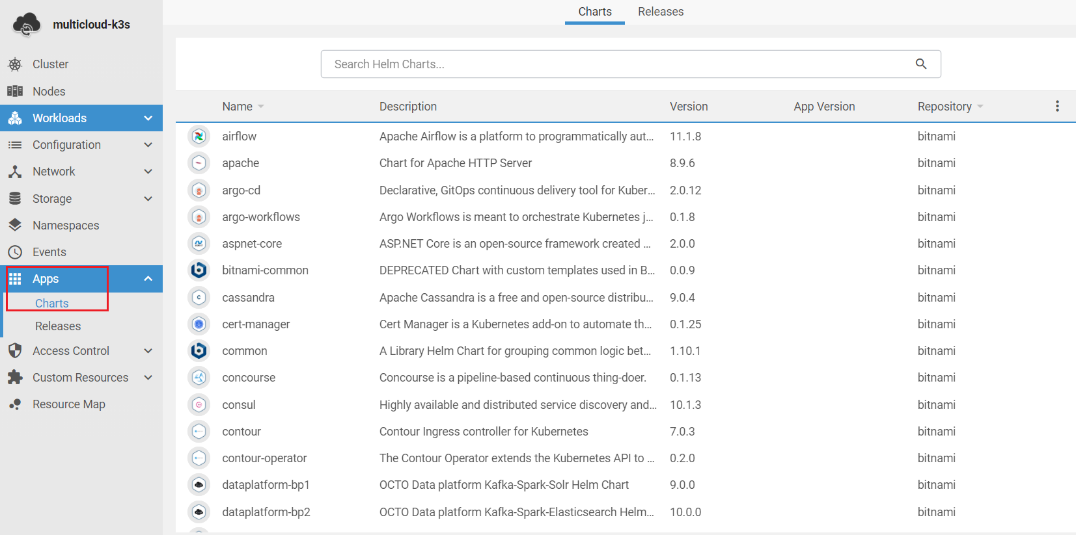1076x535 pixels.
Task: Sort charts by Repository column
Action: point(950,106)
